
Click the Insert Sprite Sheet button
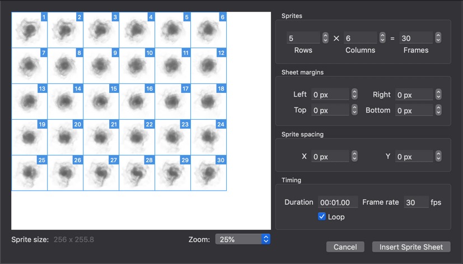[x=411, y=247]
